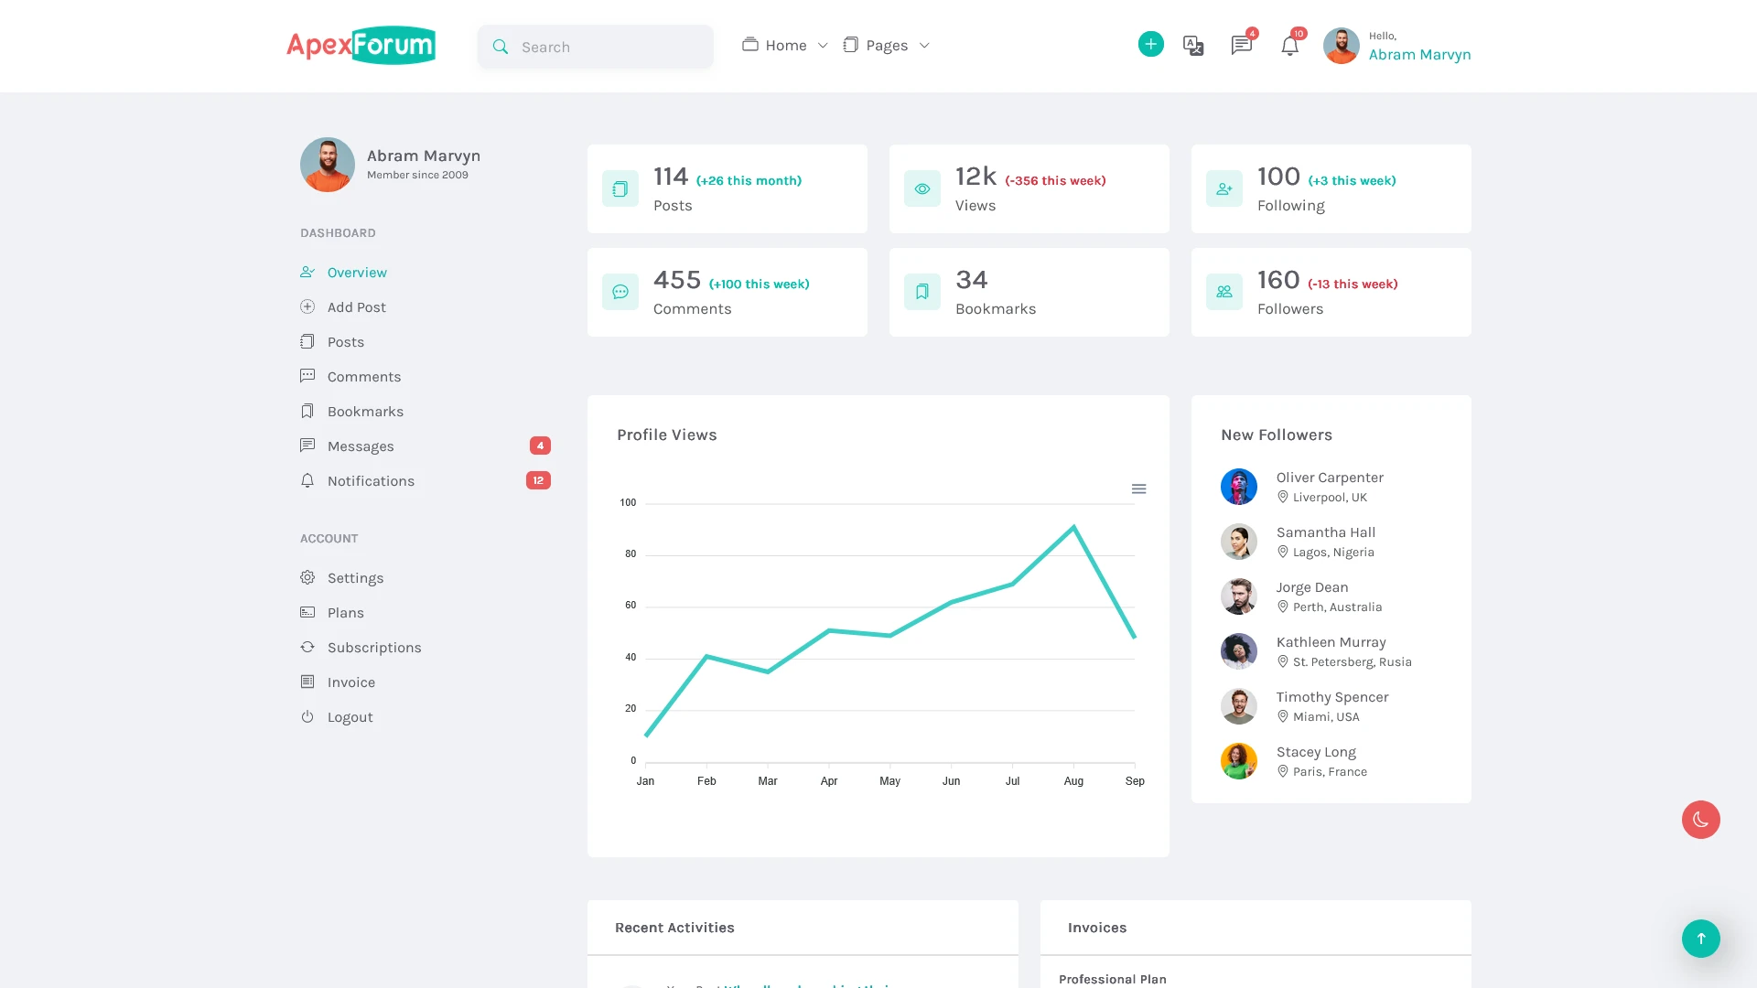
Task: Click the scroll-to-top arrow button
Action: click(x=1700, y=939)
